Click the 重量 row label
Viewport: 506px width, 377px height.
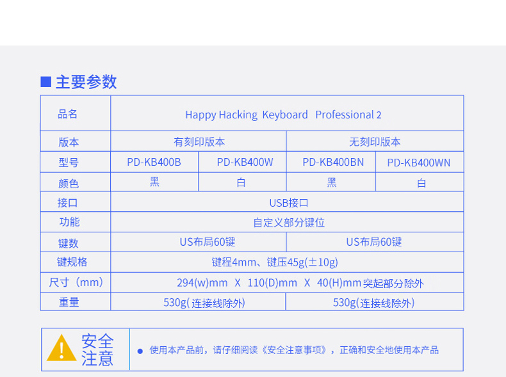click(69, 302)
